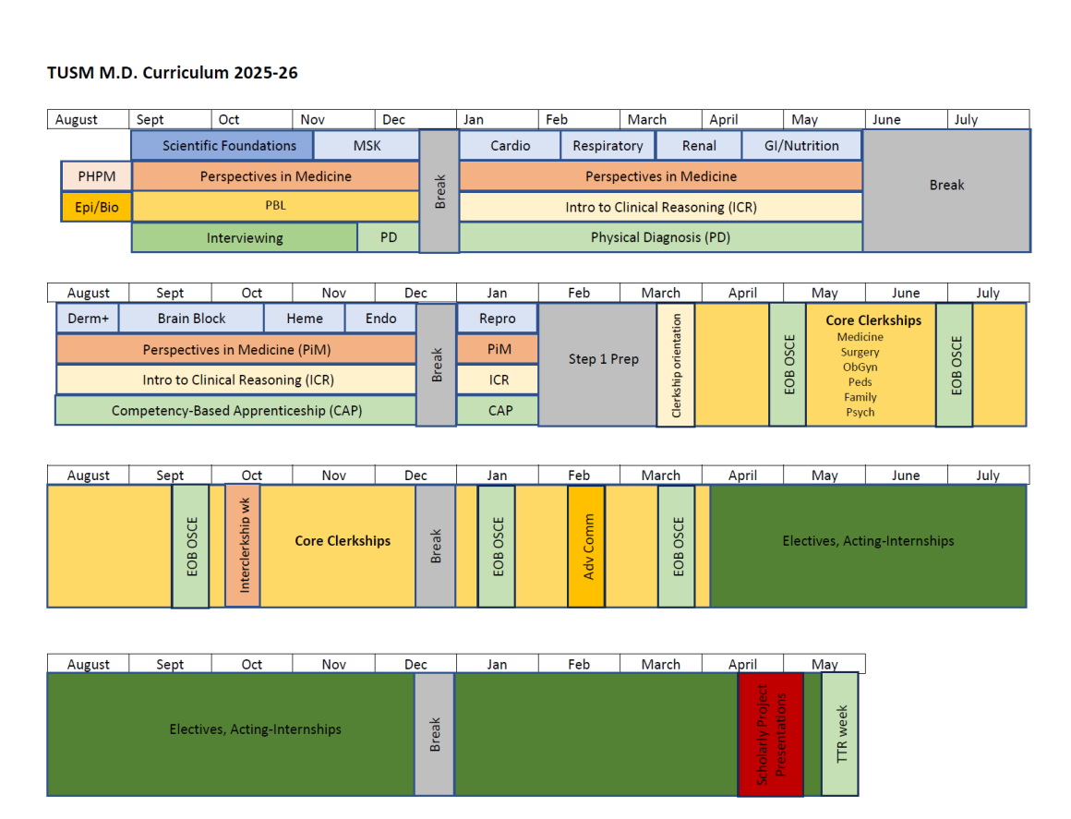Click 'Perspectives in Medicine (PiM)' block
The width and height of the screenshot is (1071, 819).
236,350
